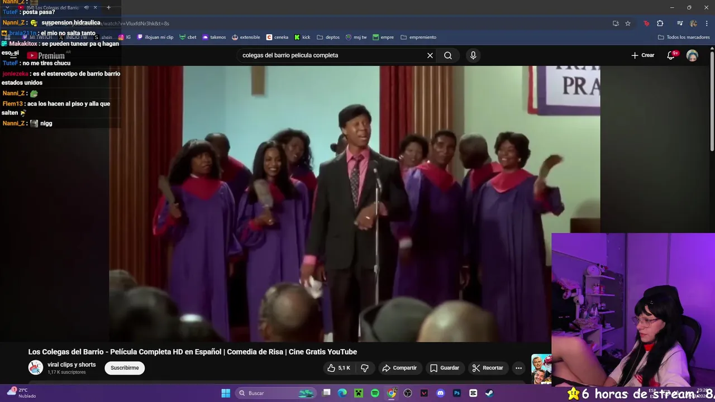This screenshot has height=402, width=715.
Task: Click the taskbar Buscar search box
Action: (x=276, y=393)
